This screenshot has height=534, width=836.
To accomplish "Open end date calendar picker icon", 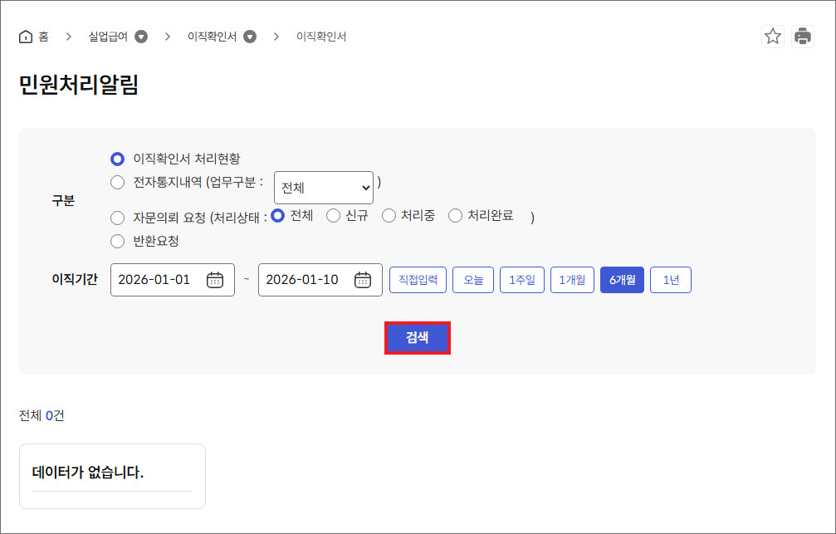I will [363, 280].
